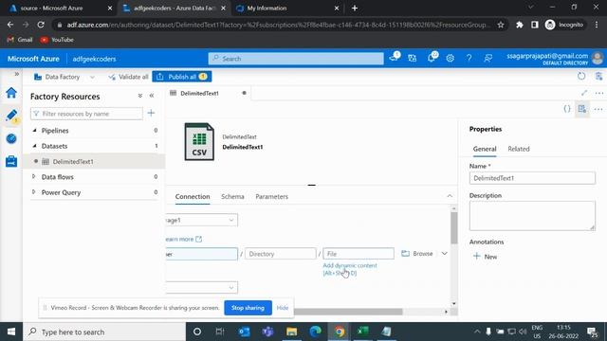607x341 pixels.
Task: Click the discard all trash icon
Action: click(598, 76)
